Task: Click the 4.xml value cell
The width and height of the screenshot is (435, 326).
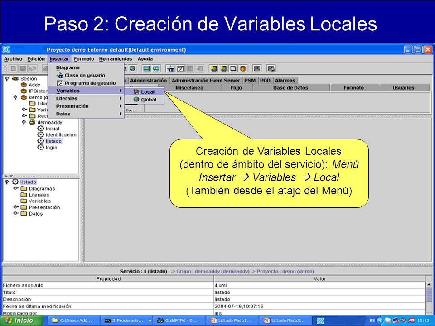Action: coord(319,285)
